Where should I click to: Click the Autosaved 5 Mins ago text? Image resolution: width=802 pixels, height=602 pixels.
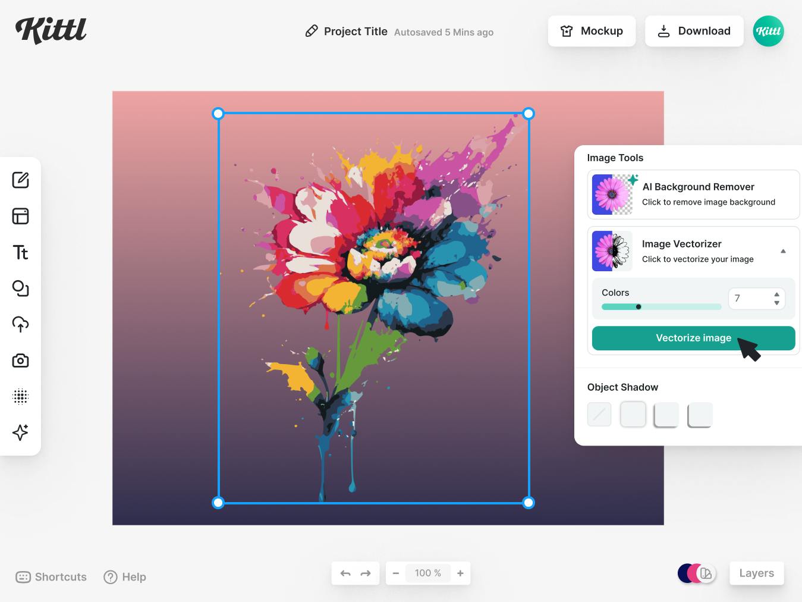[x=444, y=32]
